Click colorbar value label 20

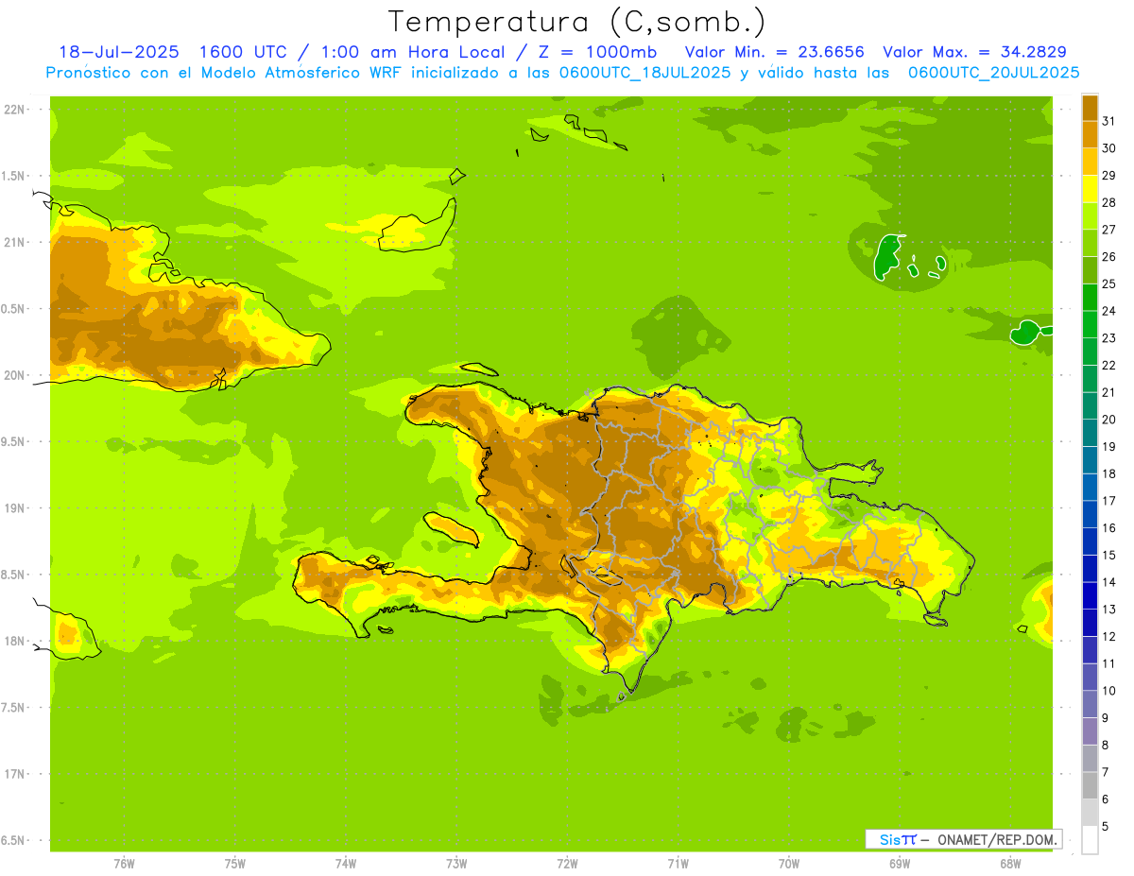(x=1108, y=420)
